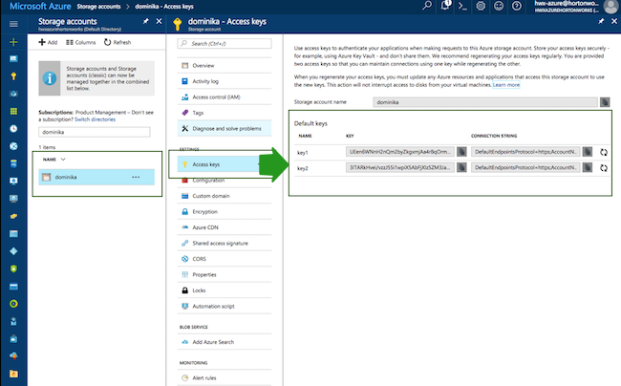Click the Refresh button
621x386 pixels.
pyautogui.click(x=116, y=43)
